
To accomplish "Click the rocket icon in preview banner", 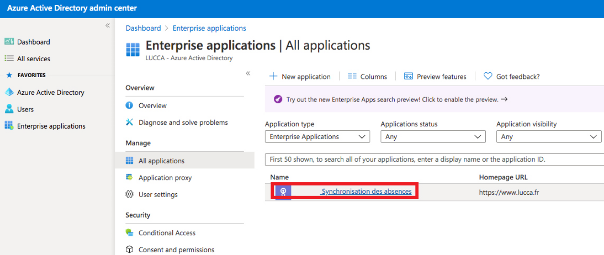I will tap(278, 100).
